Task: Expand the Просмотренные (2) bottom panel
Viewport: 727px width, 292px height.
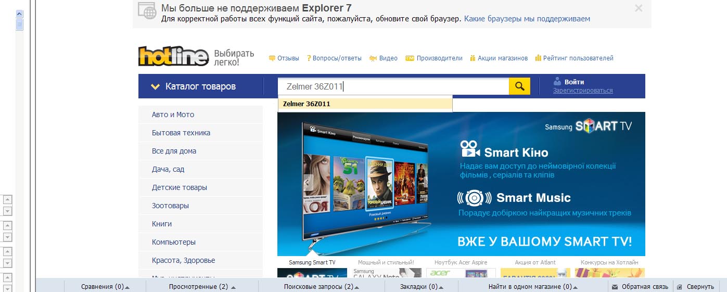Action: [202, 287]
